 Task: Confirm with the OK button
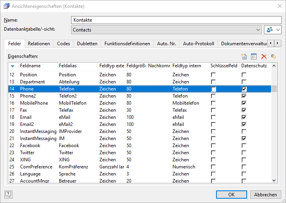231,194
